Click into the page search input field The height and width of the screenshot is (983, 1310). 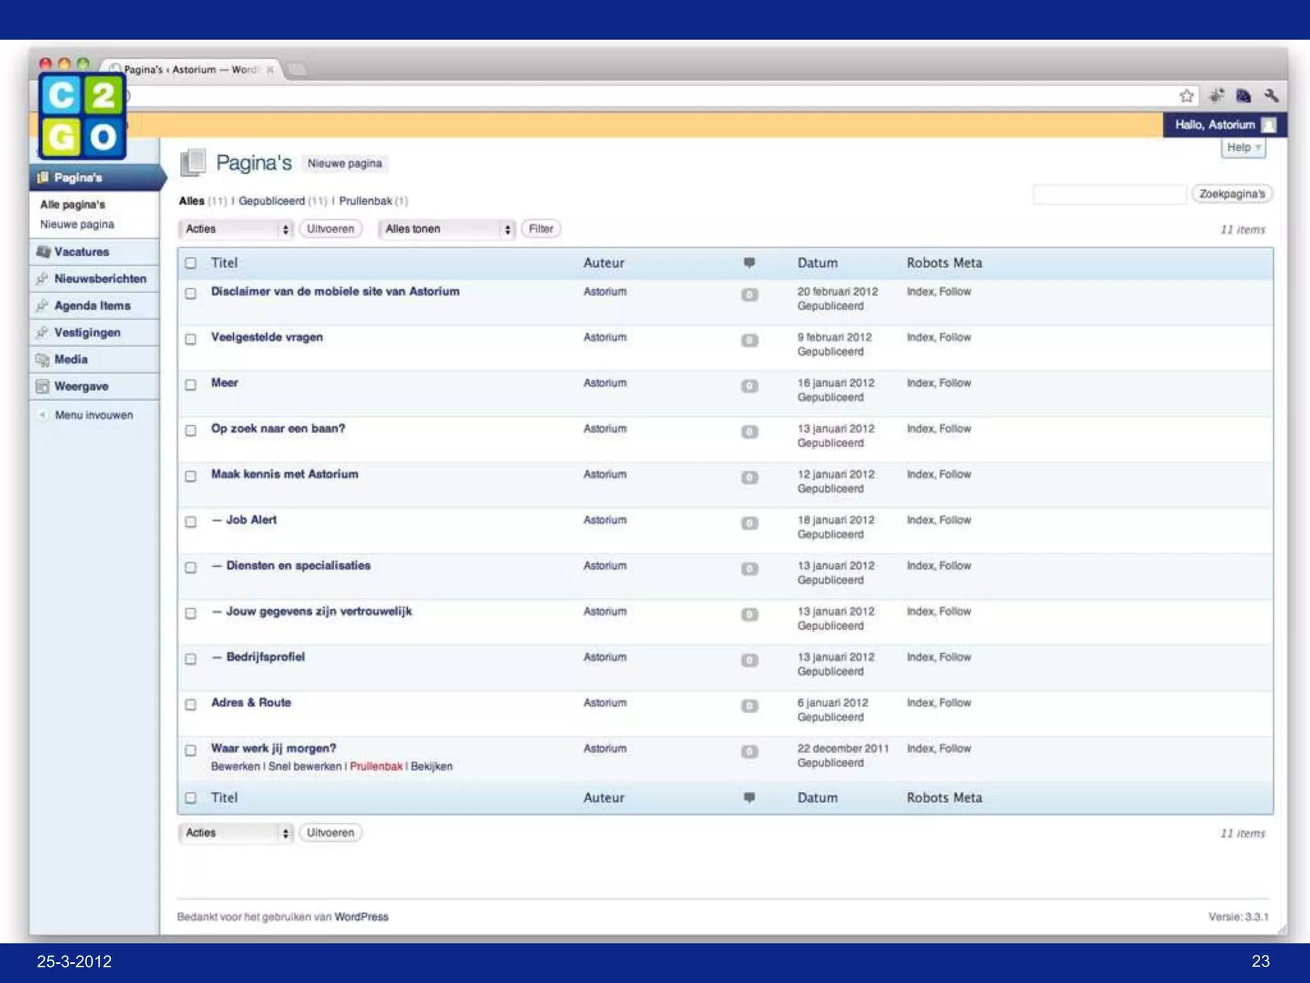(1109, 194)
